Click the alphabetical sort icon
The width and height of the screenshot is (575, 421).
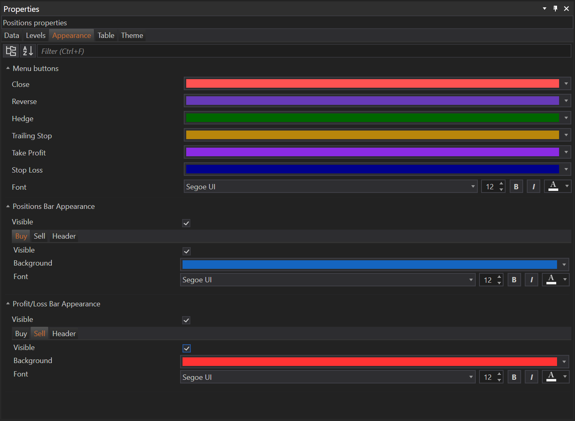click(x=28, y=51)
